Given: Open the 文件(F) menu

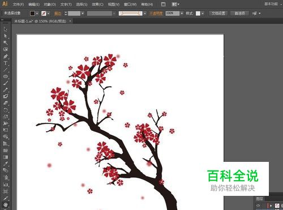Looking at the screenshot, I should pyautogui.click(x=18, y=4).
